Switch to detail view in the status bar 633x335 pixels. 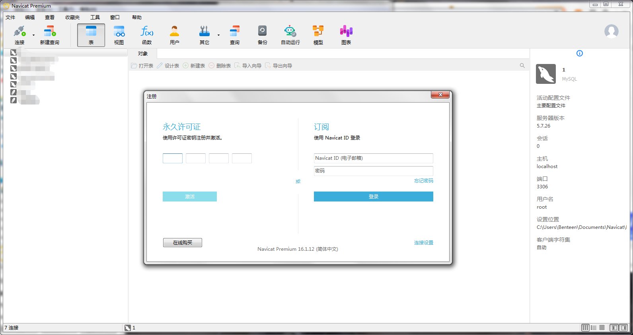[602, 327]
